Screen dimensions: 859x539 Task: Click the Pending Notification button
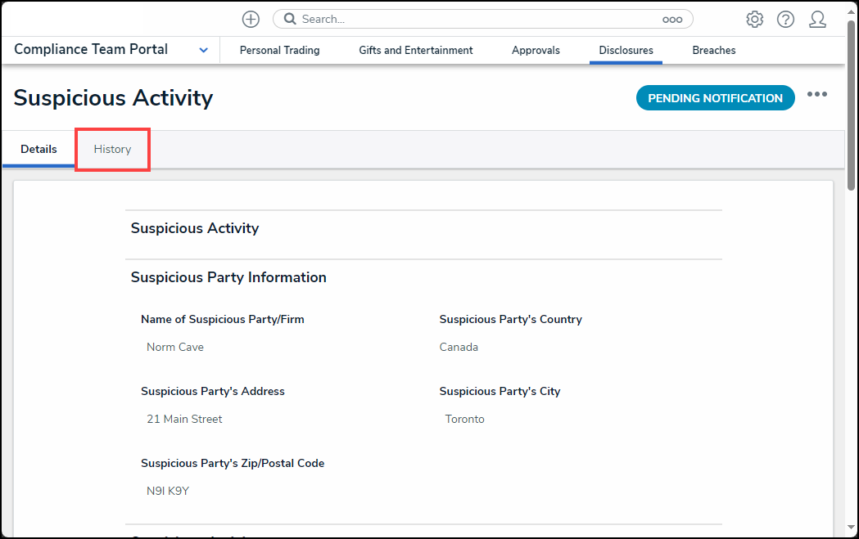[x=715, y=98]
